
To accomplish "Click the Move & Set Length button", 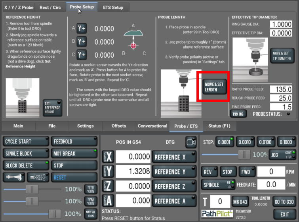I will coord(214,87).
